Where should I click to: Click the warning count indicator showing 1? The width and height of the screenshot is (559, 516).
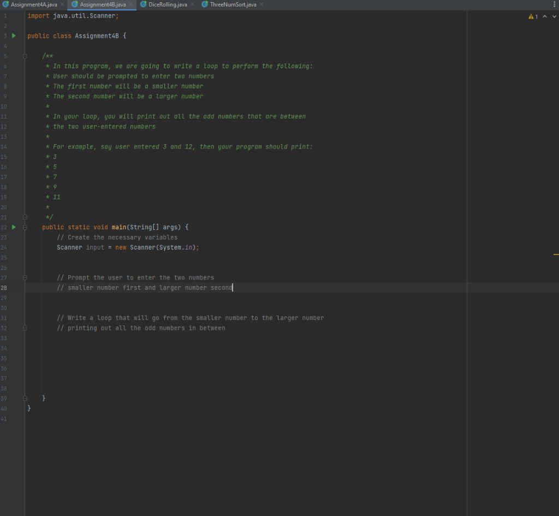532,16
